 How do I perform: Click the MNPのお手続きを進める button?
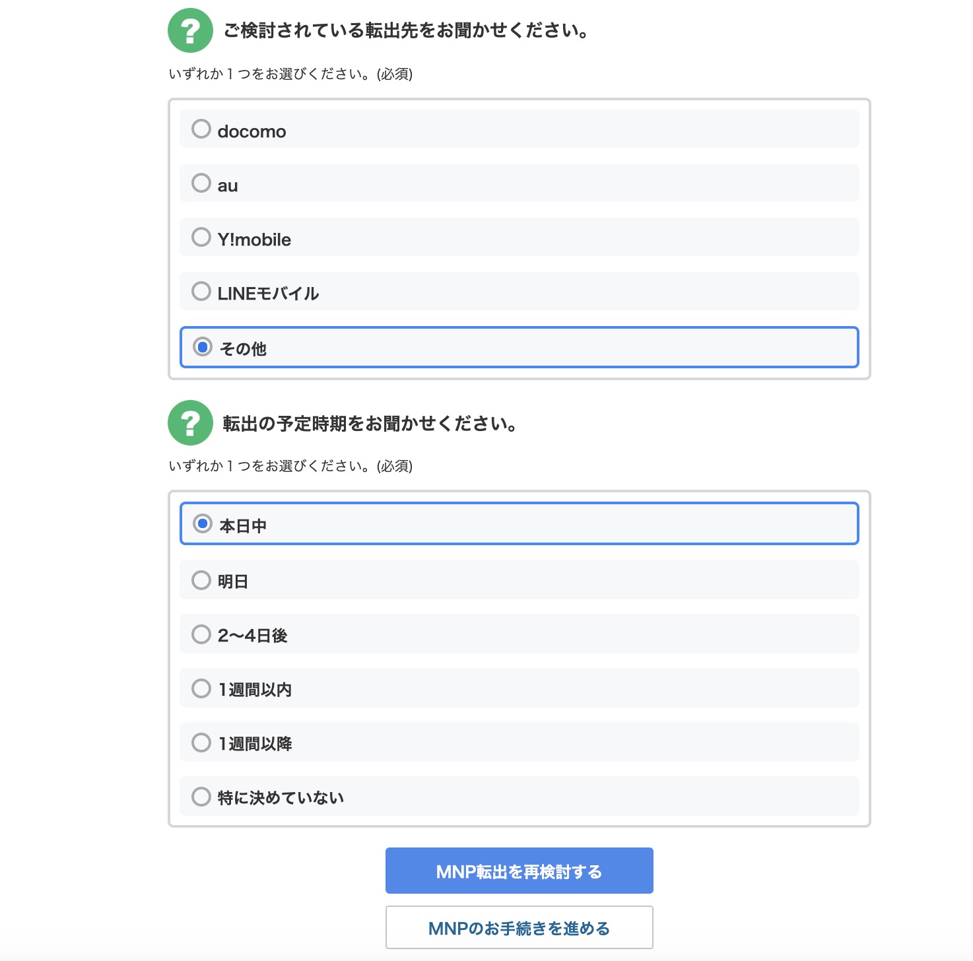(519, 928)
